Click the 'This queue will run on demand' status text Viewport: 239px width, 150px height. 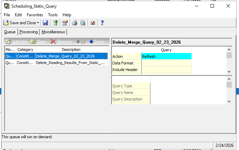pyautogui.click(x=27, y=137)
